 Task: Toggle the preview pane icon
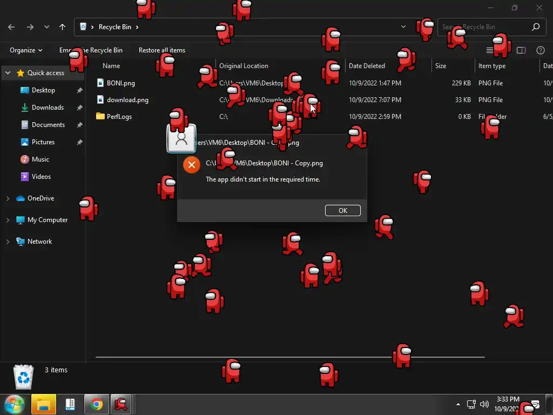(521, 50)
